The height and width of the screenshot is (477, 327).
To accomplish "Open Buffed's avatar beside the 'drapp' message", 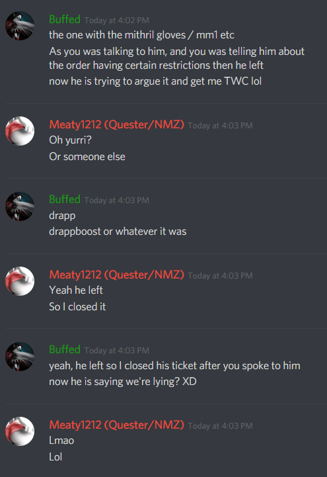I will 20,206.
